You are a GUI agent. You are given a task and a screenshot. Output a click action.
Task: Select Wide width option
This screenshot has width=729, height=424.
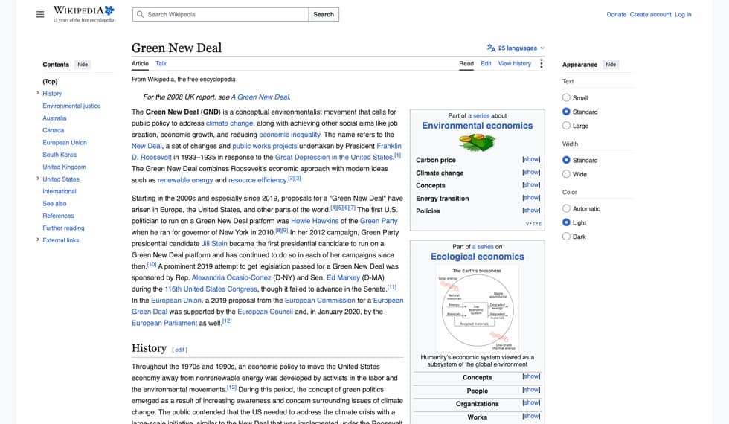pyautogui.click(x=566, y=174)
